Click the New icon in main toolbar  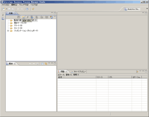[4, 9]
